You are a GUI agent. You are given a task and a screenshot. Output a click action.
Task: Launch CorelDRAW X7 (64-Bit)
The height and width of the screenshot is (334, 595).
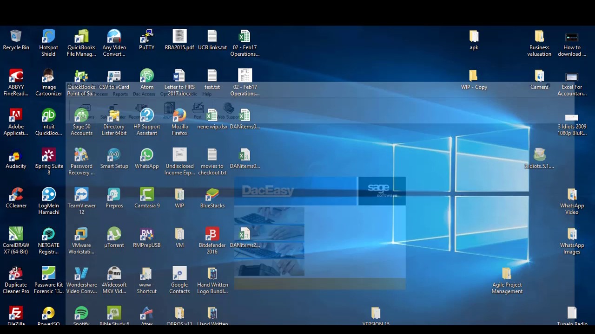(x=16, y=241)
